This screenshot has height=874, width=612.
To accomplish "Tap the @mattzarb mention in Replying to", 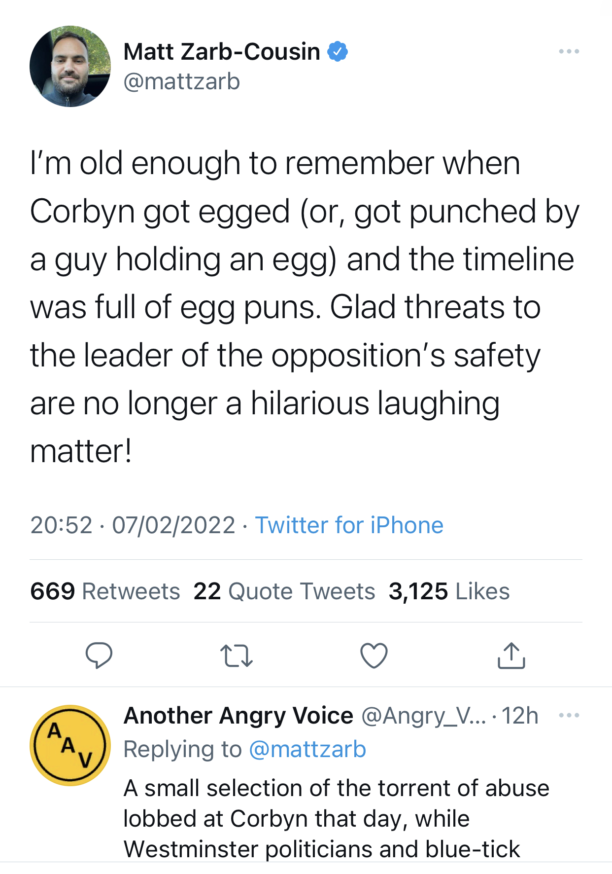I will 307,749.
